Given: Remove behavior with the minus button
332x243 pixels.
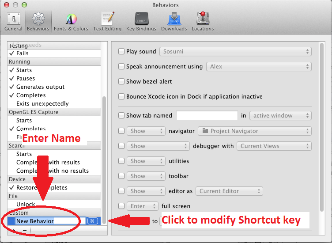Looking at the screenshot, I should (x=25, y=230).
